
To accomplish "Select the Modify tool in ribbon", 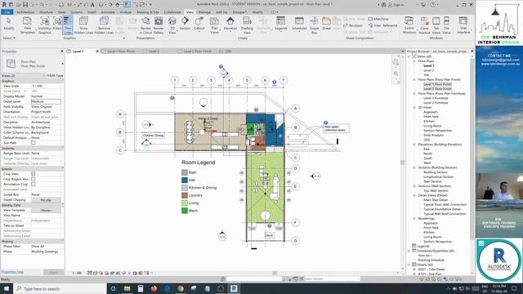I will 9,24.
